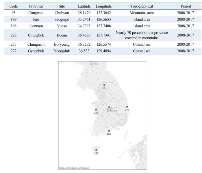Click latitude value 36.4876
The width and height of the screenshot is (202, 173).
pos(84,35)
